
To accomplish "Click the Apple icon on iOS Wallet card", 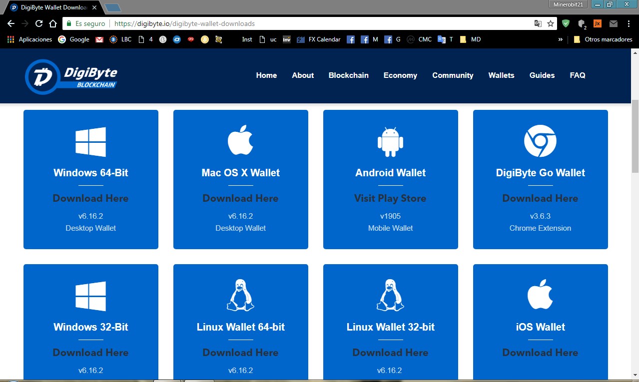I will [540, 294].
